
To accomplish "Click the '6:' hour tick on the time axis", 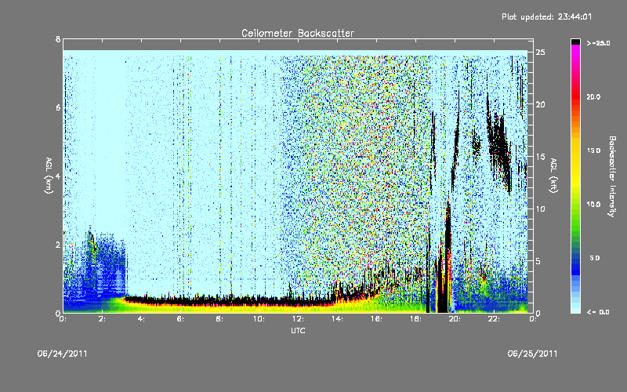I will click(180, 319).
